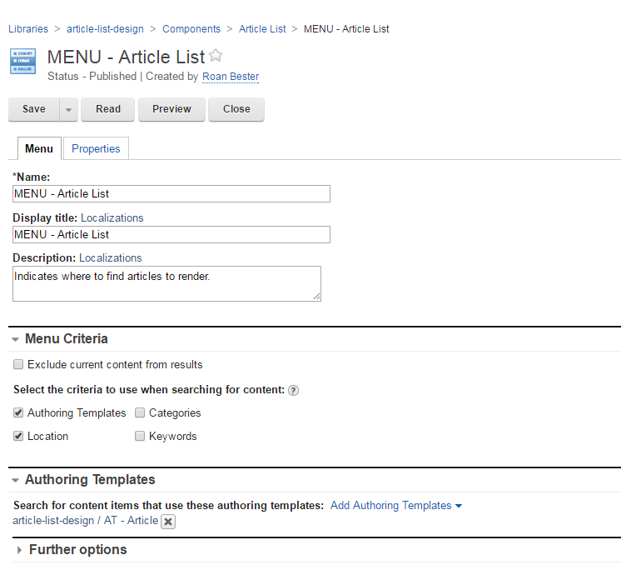Image resolution: width=621 pixels, height=575 pixels.
Task: Uncheck the Authoring Templates criteria checkbox
Action: [18, 412]
